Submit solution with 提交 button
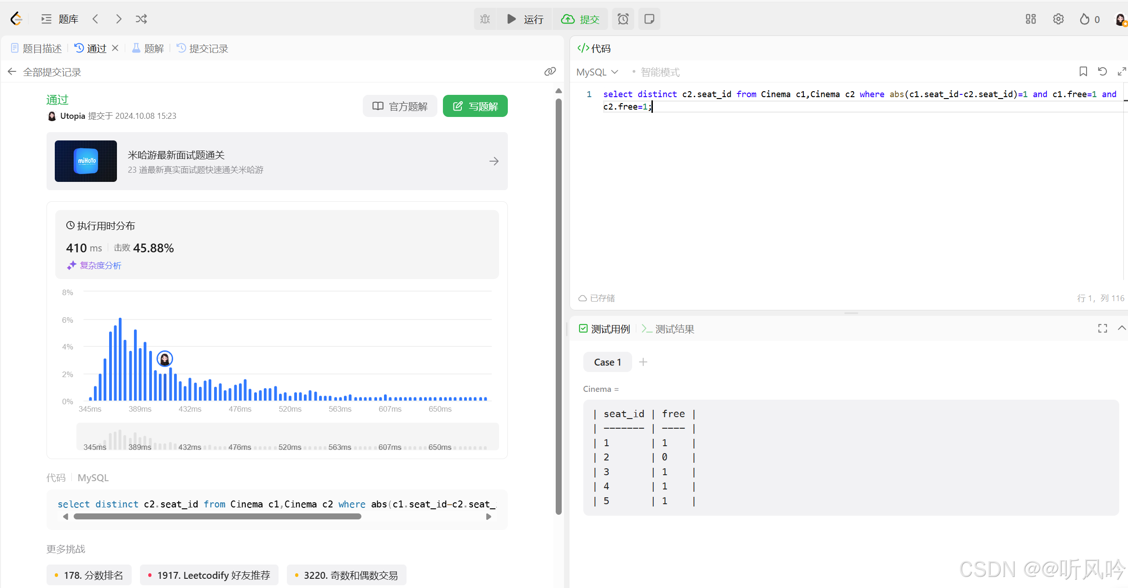 (x=580, y=19)
